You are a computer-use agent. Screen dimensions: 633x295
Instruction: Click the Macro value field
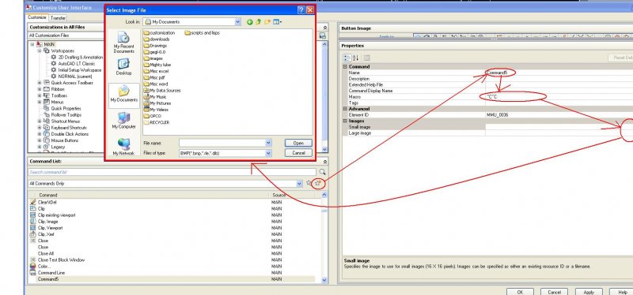(559, 97)
